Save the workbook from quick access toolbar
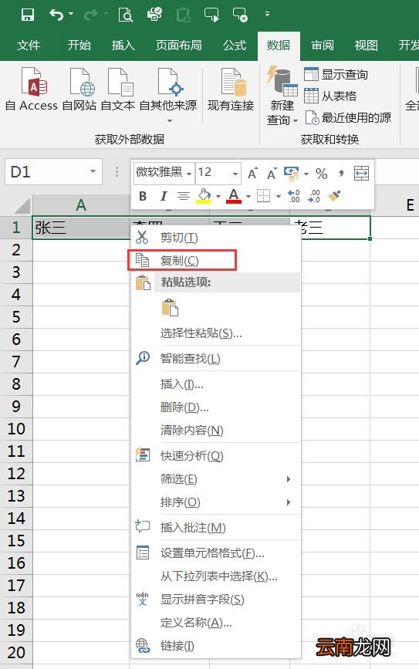The width and height of the screenshot is (419, 669). tap(28, 15)
